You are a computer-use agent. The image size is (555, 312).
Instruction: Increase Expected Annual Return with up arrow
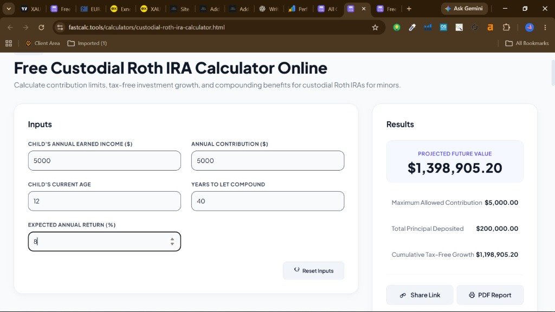tap(172, 239)
